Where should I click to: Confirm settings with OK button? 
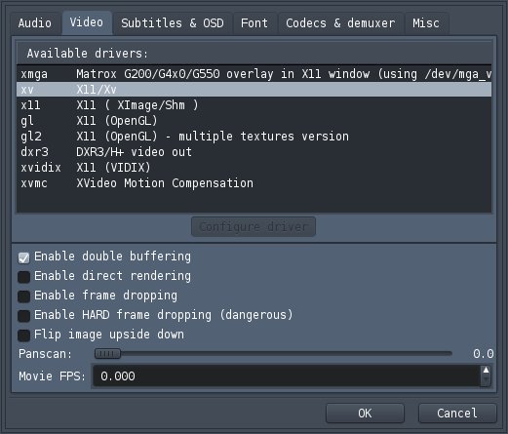[x=365, y=414]
